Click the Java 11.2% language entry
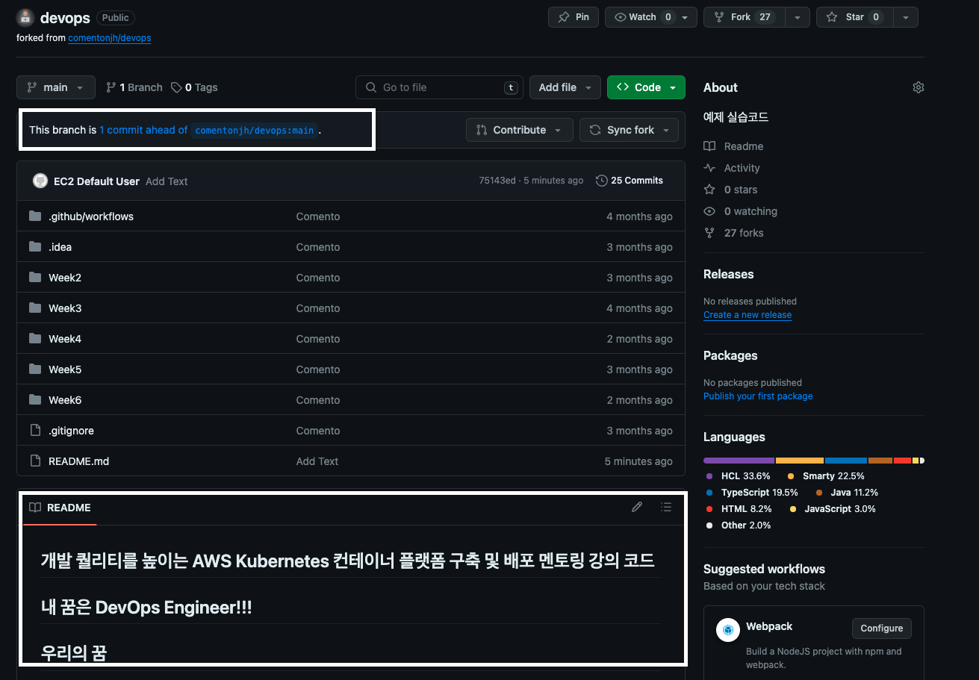 coord(846,493)
